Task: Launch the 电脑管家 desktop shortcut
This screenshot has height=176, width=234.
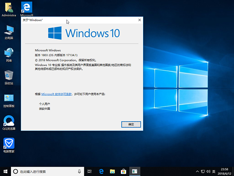Action: 9,145
